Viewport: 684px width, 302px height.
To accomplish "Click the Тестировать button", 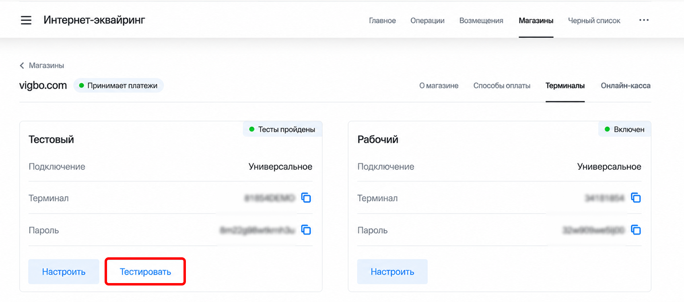I will [x=145, y=272].
